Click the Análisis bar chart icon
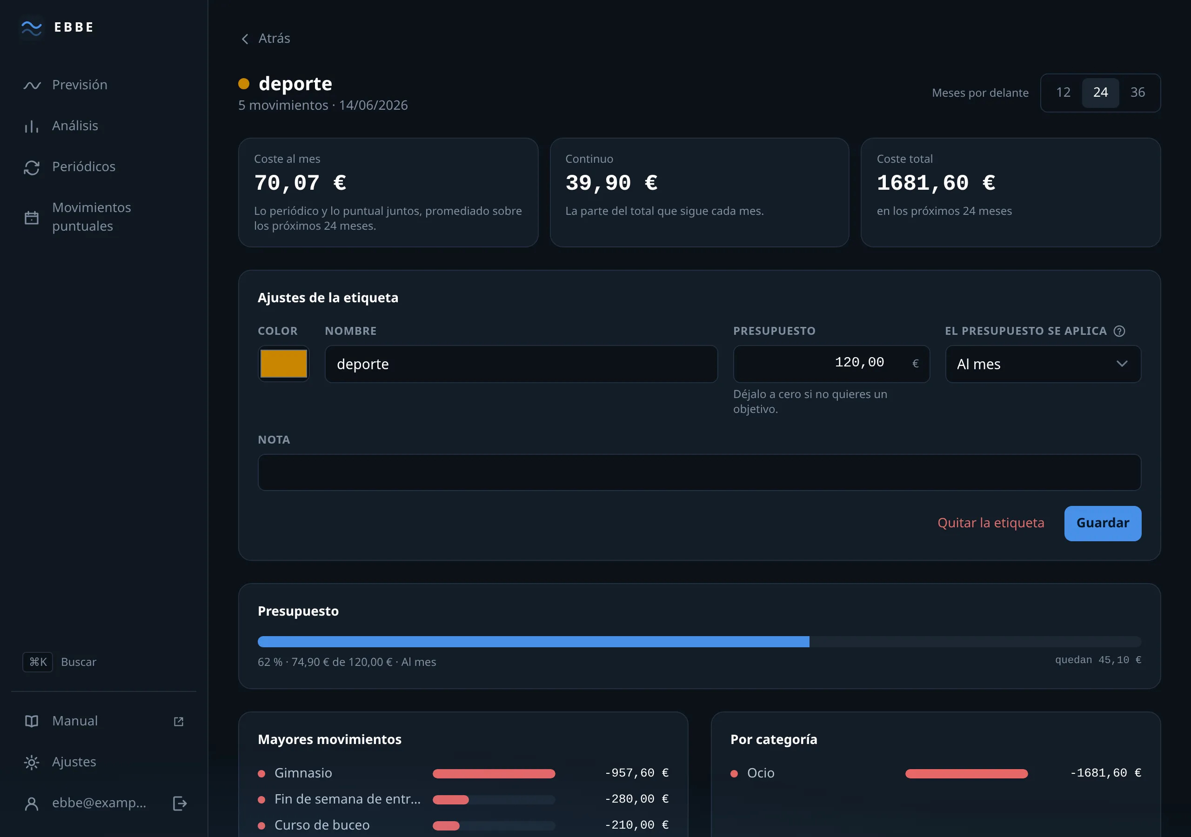 coord(32,126)
